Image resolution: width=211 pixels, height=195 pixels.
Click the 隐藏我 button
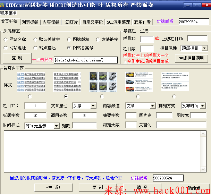click(x=194, y=188)
